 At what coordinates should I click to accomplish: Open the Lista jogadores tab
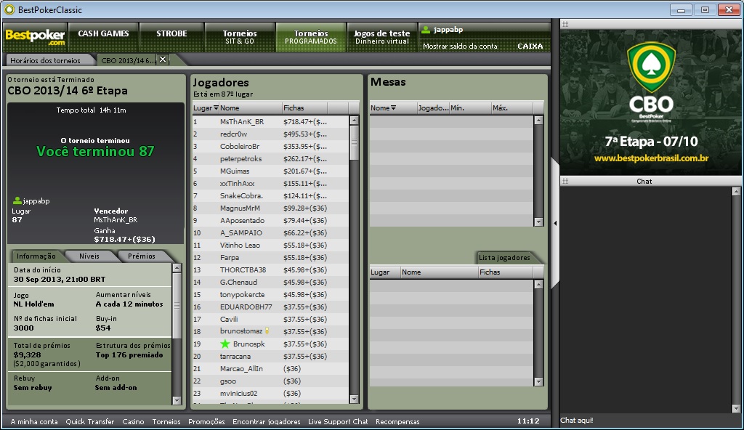(x=504, y=258)
